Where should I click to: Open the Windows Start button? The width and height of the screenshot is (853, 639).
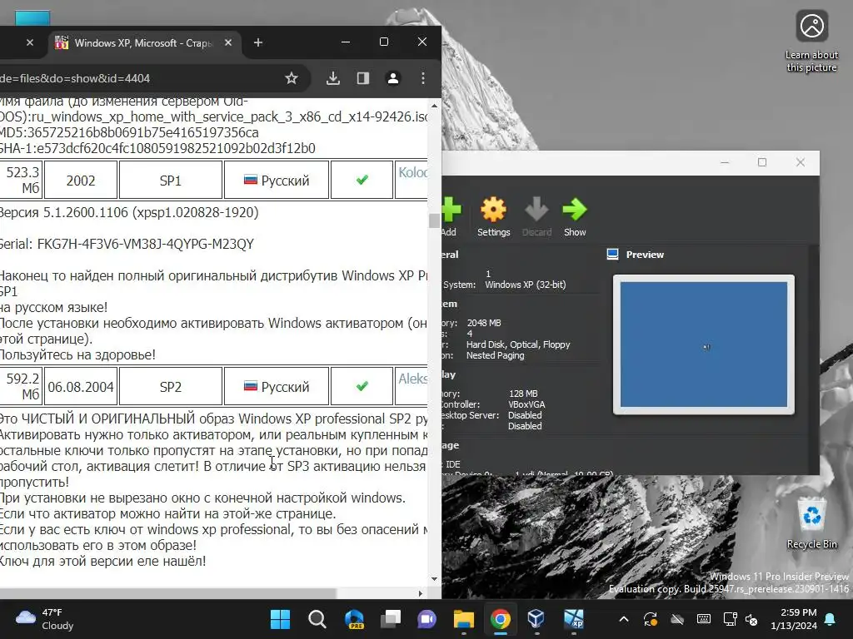tap(280, 619)
